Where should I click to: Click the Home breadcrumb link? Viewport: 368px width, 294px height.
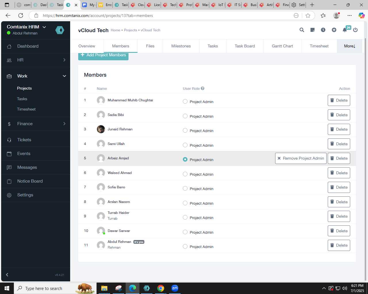pos(115,30)
